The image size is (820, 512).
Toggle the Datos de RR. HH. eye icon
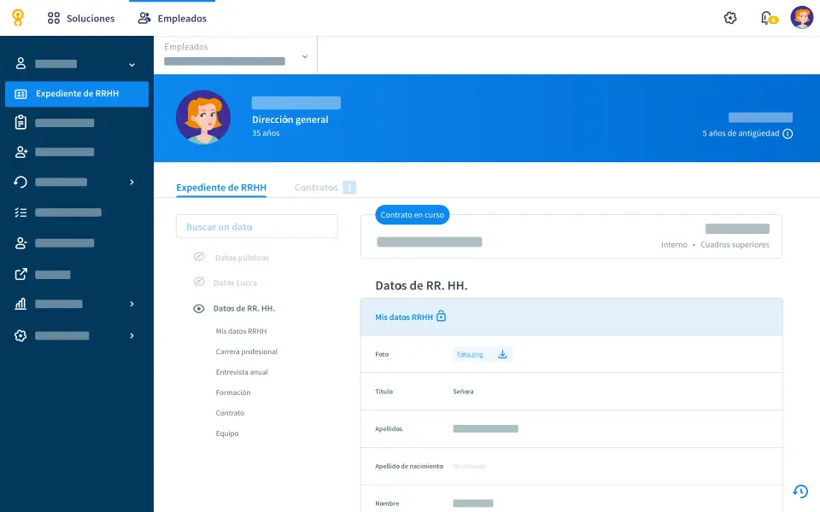199,308
